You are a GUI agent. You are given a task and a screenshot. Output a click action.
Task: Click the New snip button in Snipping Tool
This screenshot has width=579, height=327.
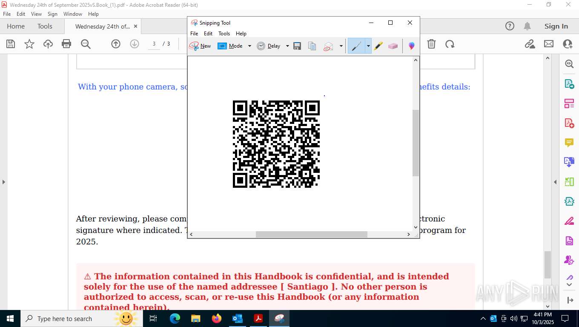click(x=200, y=46)
